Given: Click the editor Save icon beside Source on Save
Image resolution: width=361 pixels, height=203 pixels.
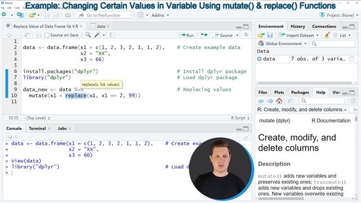Looking at the screenshot, I should 39,35.
